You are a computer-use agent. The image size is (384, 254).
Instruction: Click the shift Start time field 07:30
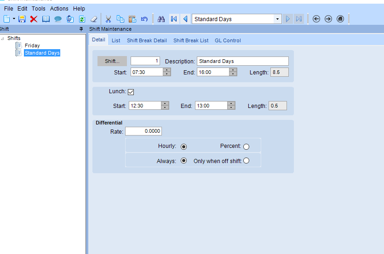click(x=147, y=72)
